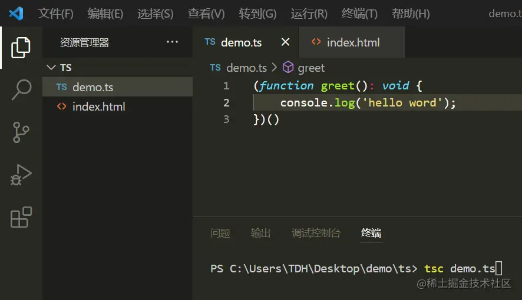Screen dimensions: 522x300
Task: Open the 选择(S) menu
Action: 155,14
